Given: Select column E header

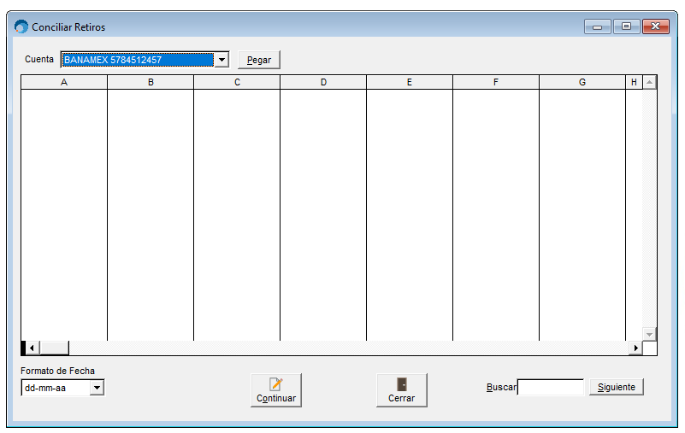Looking at the screenshot, I should [x=410, y=82].
